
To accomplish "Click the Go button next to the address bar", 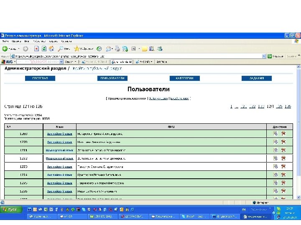I will tap(275, 56).
